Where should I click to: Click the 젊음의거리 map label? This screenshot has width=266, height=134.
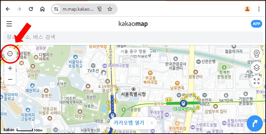pyautogui.click(x=234, y=51)
